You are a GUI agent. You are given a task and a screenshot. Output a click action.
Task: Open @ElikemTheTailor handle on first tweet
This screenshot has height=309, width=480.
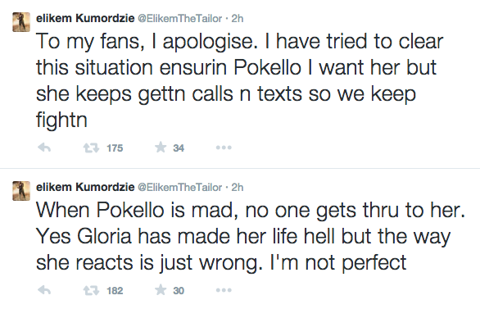tap(179, 19)
